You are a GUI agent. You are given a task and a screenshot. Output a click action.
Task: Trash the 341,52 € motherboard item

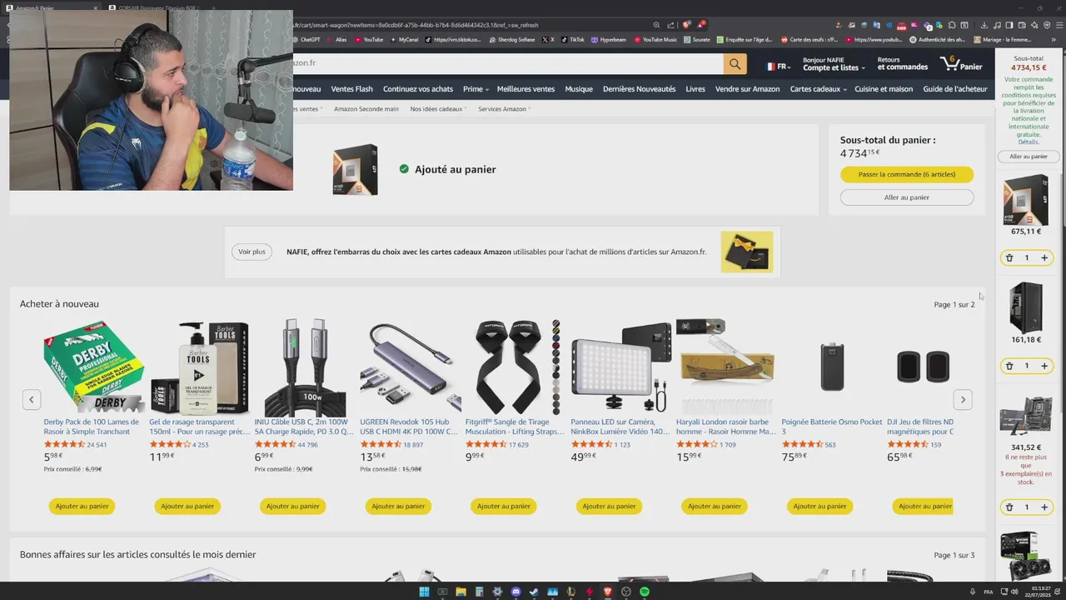tap(1009, 507)
